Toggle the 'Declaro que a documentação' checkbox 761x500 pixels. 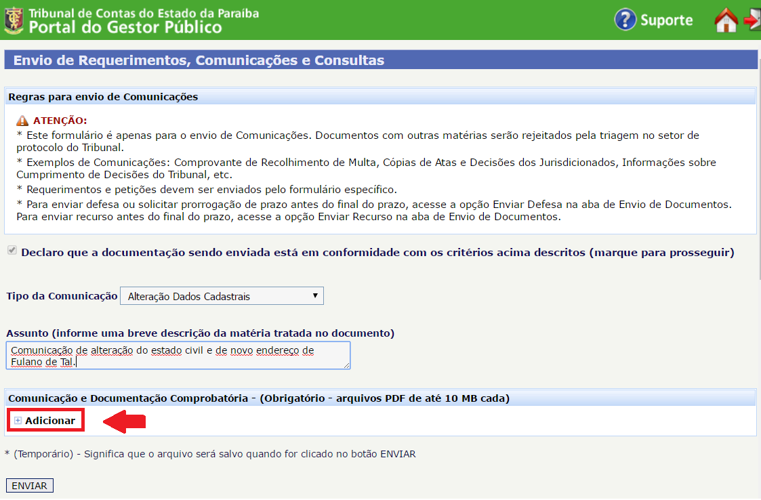12,251
